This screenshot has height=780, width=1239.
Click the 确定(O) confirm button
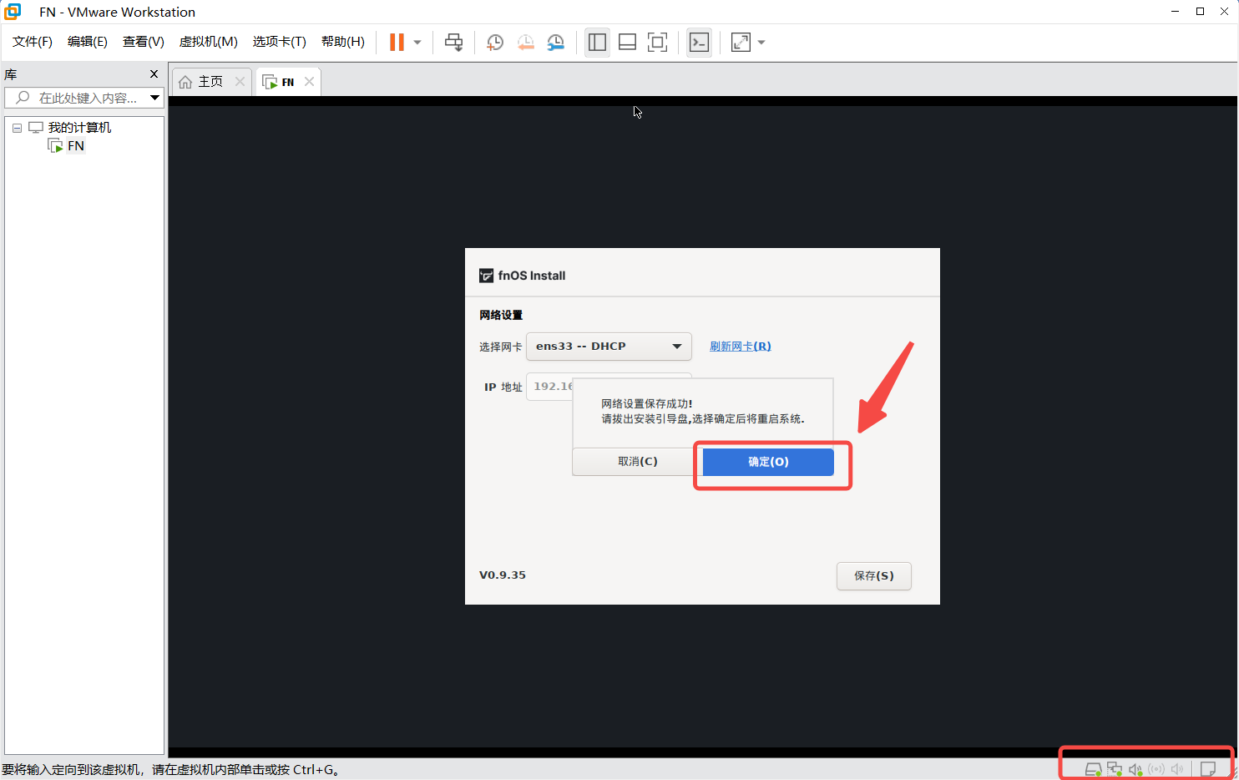coord(768,462)
